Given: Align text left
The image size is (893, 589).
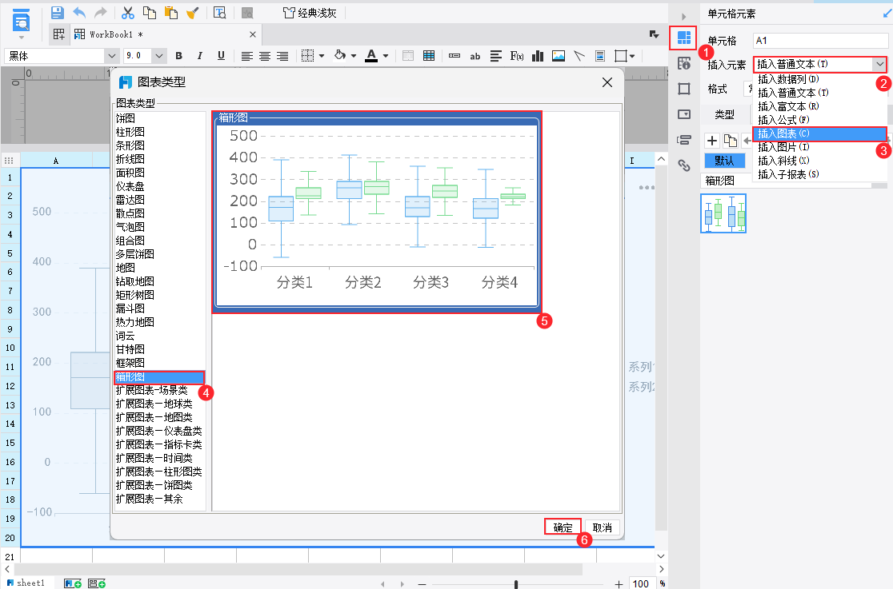Looking at the screenshot, I should [x=246, y=56].
